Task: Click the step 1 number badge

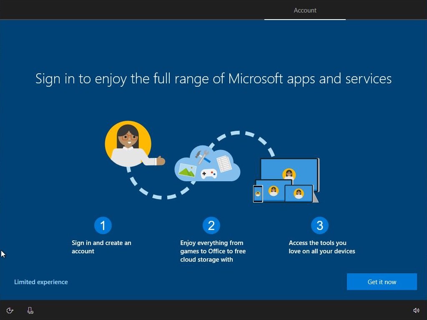Action: 103,225
